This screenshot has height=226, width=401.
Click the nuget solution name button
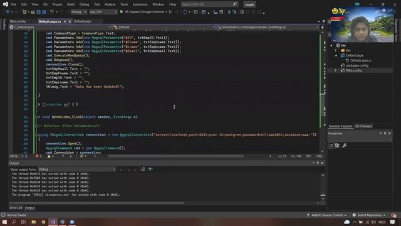coord(249,4)
